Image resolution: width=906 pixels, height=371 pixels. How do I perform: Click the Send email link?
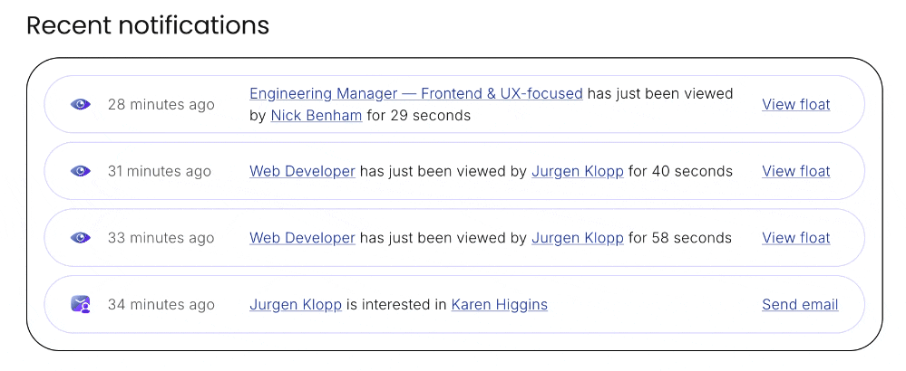[x=800, y=305]
